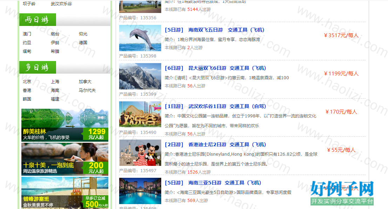Viewport: 388px width, 209px height.
Task: Open the 韩国 destination link
Action: click(x=27, y=99)
